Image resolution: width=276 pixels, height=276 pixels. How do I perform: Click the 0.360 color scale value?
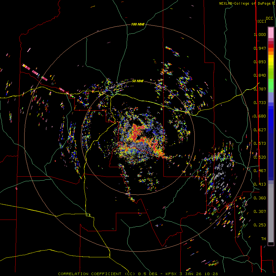point(260,198)
